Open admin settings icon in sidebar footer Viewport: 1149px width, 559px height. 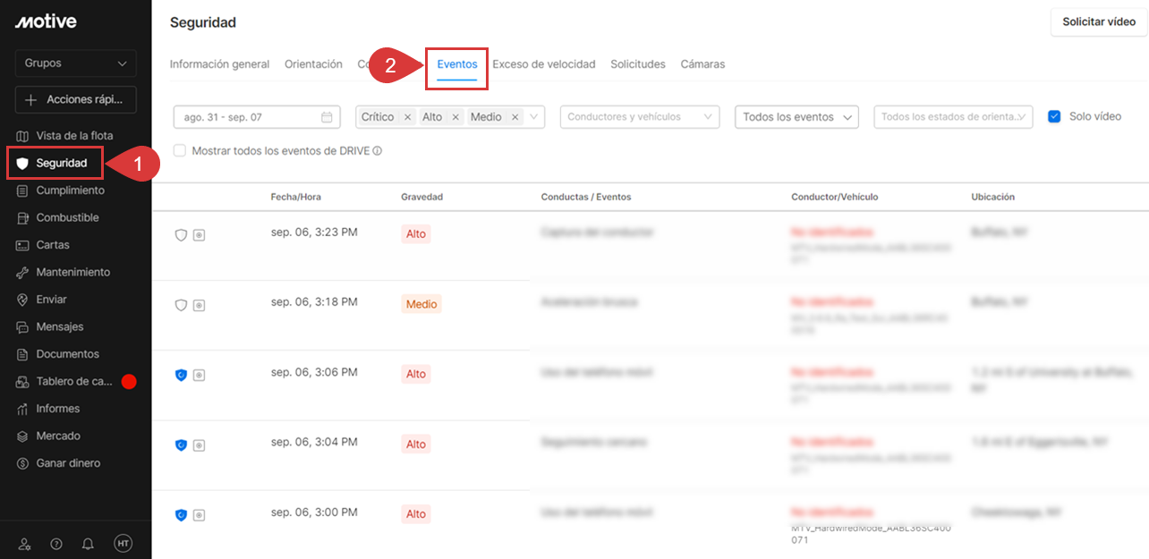[x=25, y=544]
